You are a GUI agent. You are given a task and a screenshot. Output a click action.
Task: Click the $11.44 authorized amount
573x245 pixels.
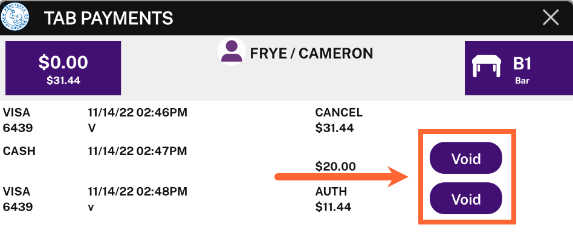tap(333, 207)
